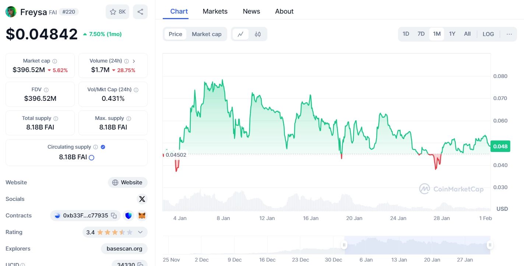Visit the Website link button

click(x=127, y=182)
